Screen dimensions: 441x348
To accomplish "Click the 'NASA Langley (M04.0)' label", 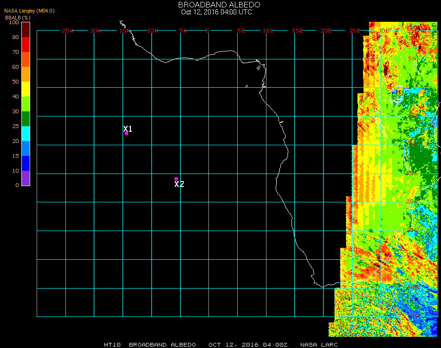I will tap(29, 11).
